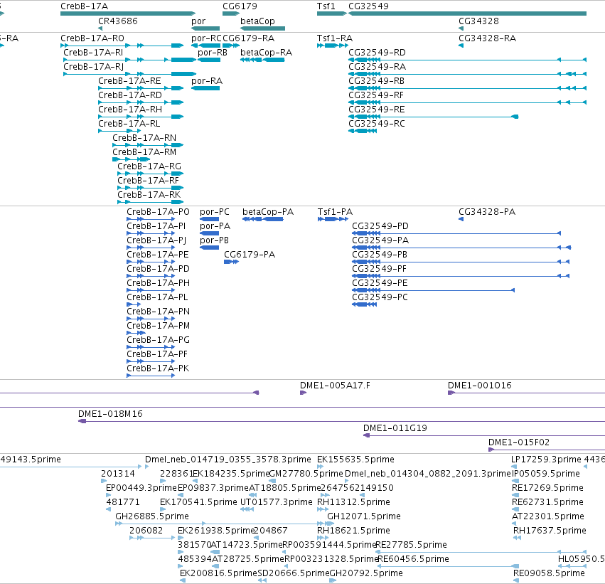605x584 pixels.
Task: Select the betaCop-RA transcript label
Action: 266,53
